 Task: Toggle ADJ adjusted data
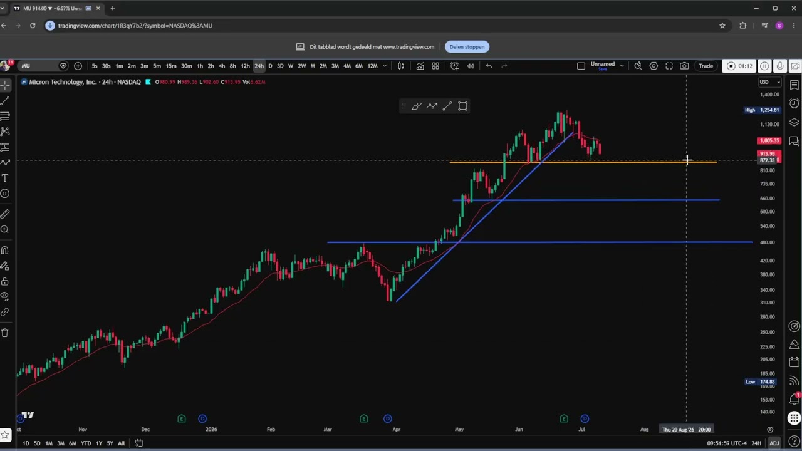point(774,443)
